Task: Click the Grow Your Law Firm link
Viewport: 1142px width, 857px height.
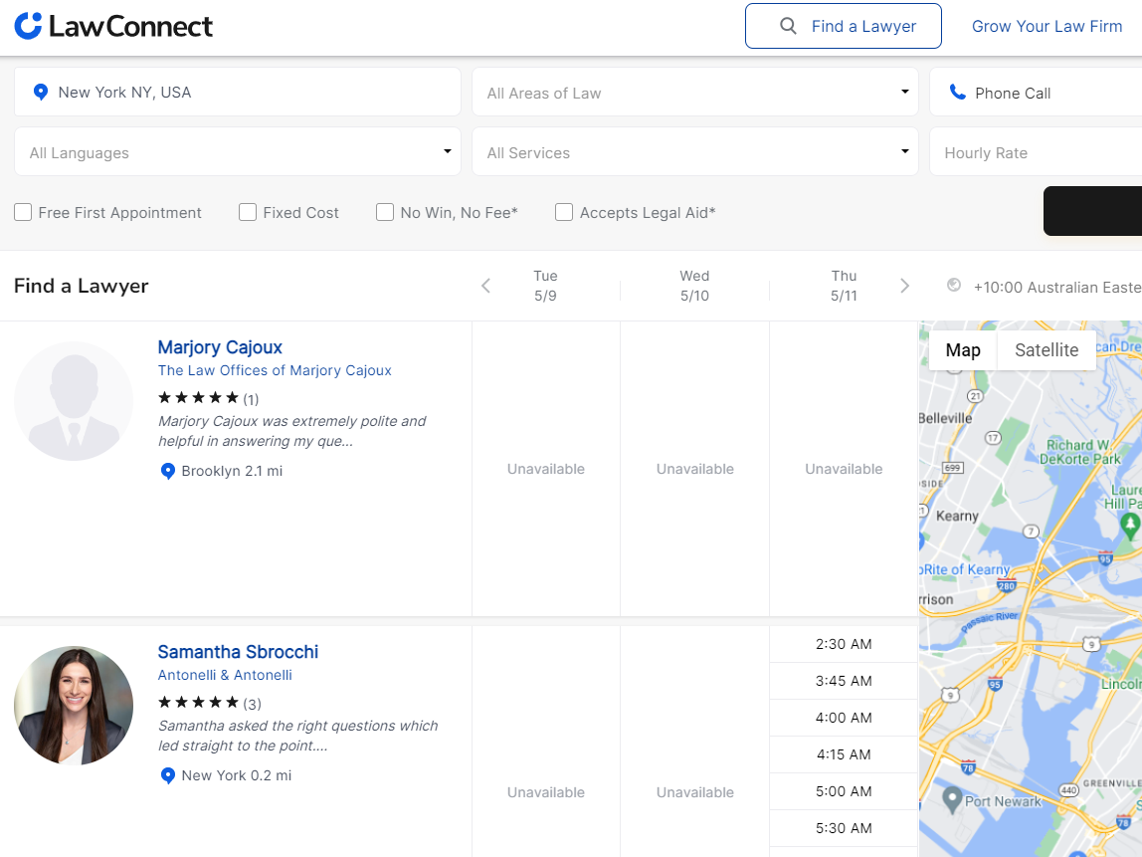Action: [1047, 26]
